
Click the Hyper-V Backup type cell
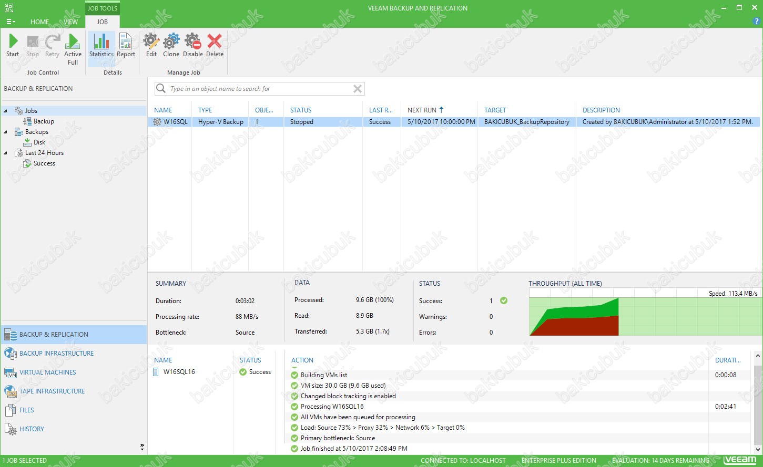[x=221, y=122]
